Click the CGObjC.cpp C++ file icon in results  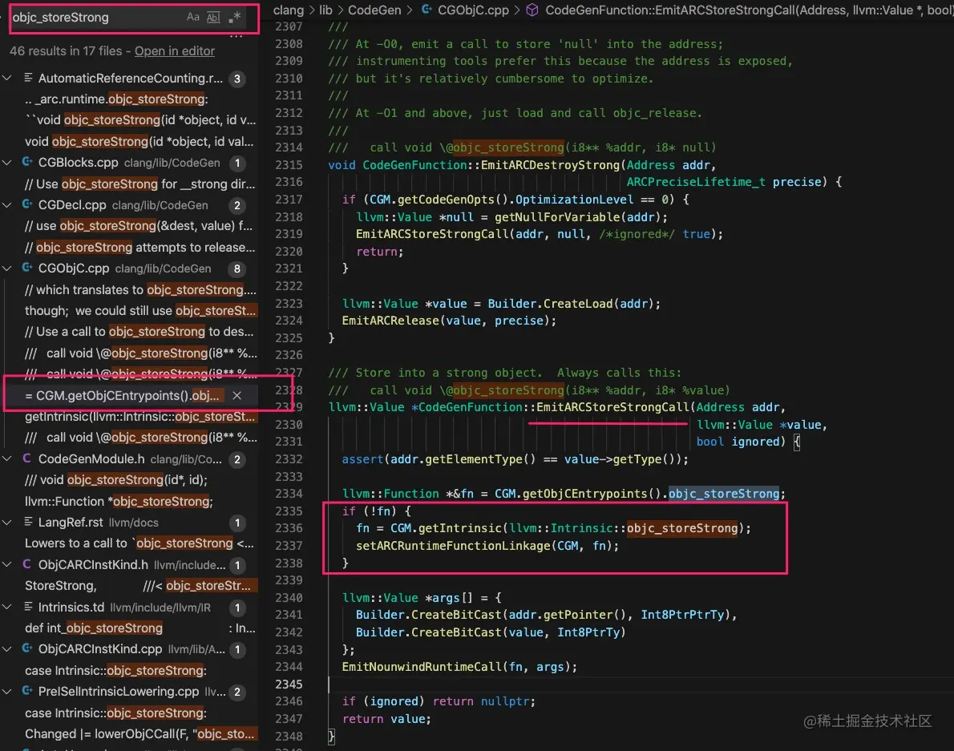[27, 268]
